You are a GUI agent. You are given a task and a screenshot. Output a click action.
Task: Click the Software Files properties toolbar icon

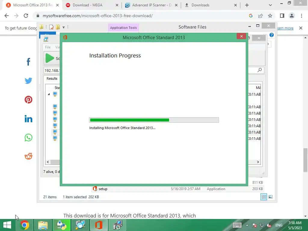[51, 27]
